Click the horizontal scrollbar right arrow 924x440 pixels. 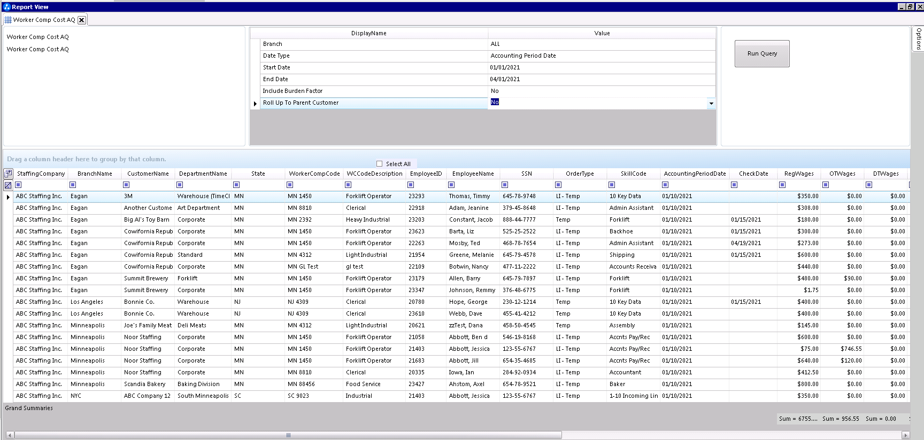click(x=905, y=435)
